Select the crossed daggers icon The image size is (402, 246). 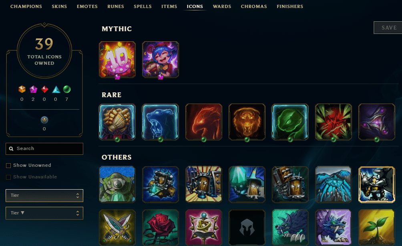(117, 228)
